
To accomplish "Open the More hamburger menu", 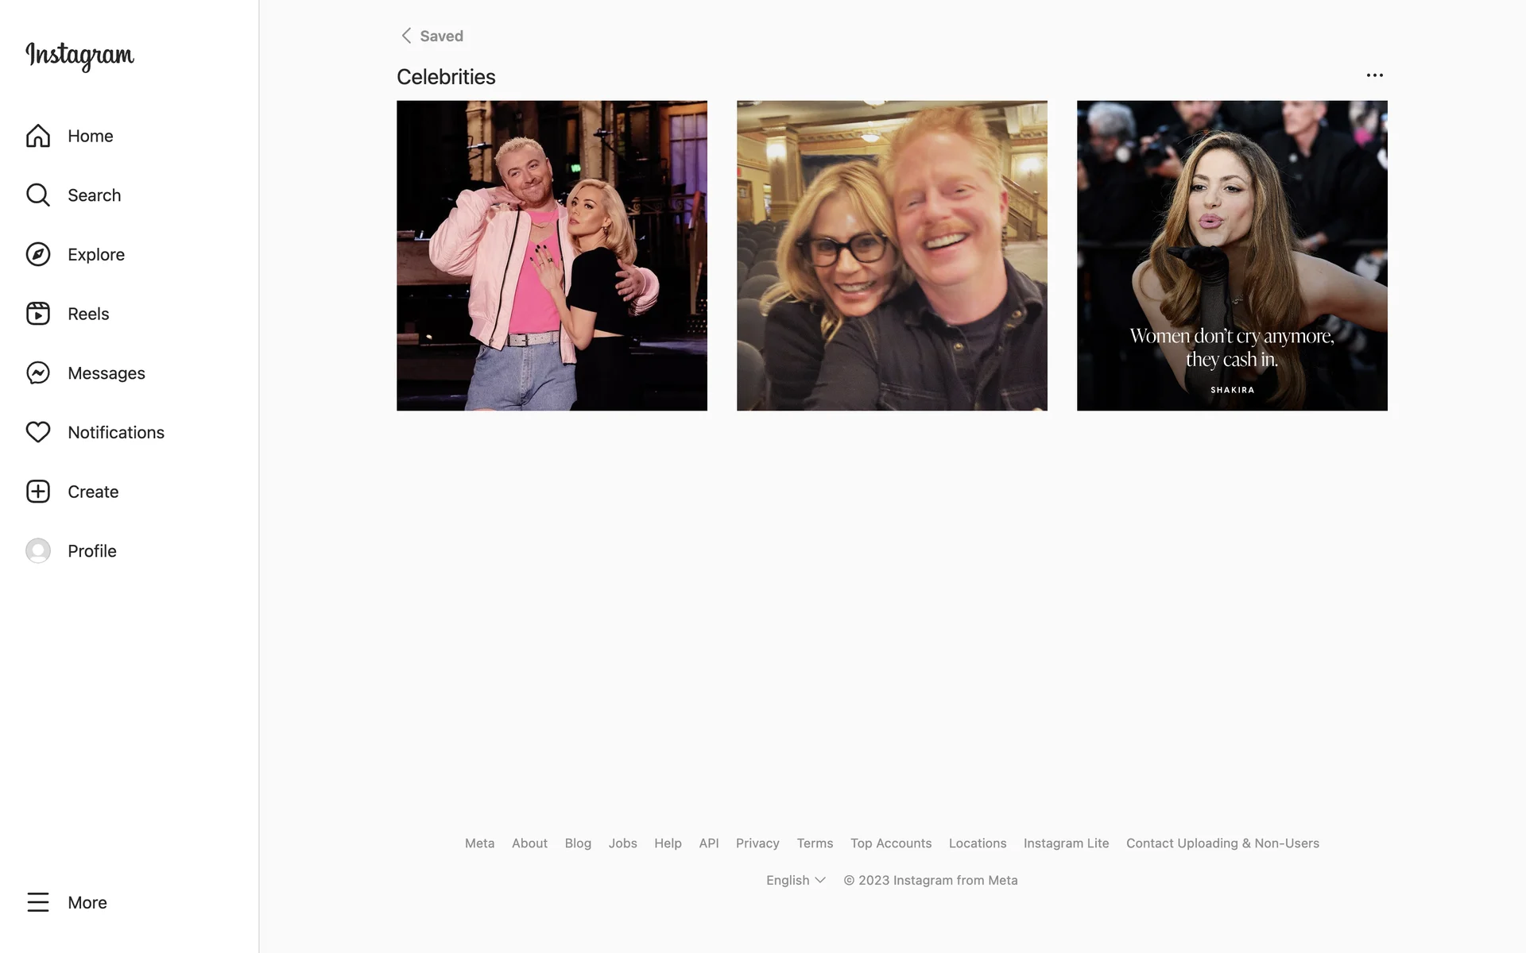I will (x=37, y=902).
